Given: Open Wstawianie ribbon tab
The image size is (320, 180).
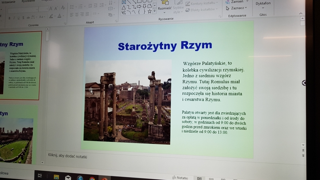Looking at the screenshot, I should point(9,2).
